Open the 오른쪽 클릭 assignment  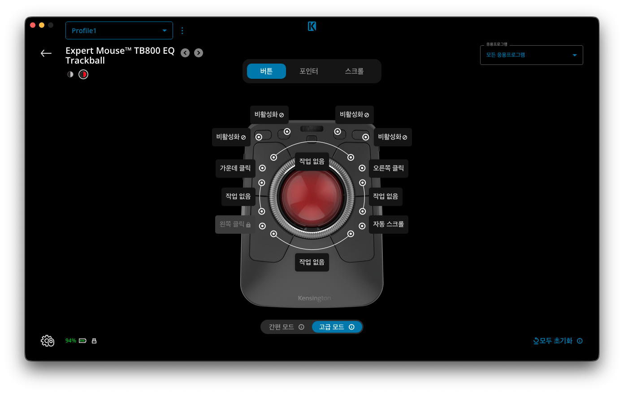(x=388, y=168)
